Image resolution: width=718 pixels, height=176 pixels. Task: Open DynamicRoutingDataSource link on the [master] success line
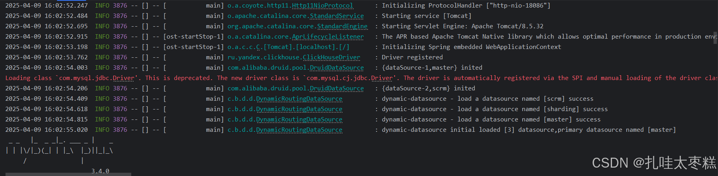click(x=299, y=119)
